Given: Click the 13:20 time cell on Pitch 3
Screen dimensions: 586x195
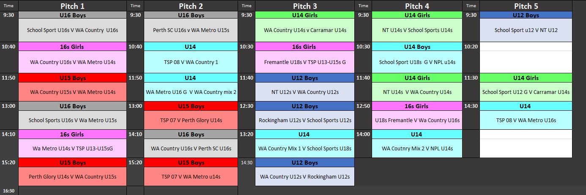Looking at the screenshot, I should pyautogui.click(x=246, y=134).
